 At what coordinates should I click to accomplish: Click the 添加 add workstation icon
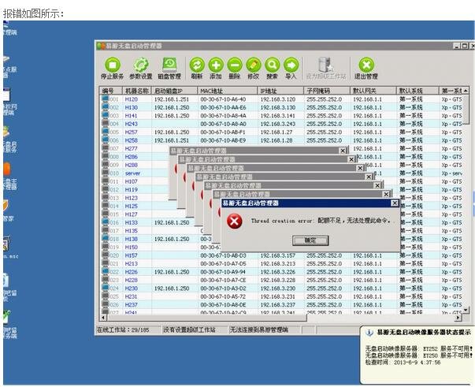point(215,65)
